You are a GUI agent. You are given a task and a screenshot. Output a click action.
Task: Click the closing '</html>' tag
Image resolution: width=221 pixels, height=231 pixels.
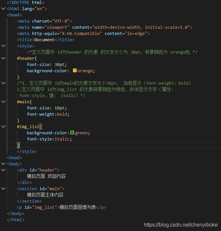(16, 220)
